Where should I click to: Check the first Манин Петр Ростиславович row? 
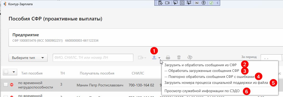click(6, 85)
